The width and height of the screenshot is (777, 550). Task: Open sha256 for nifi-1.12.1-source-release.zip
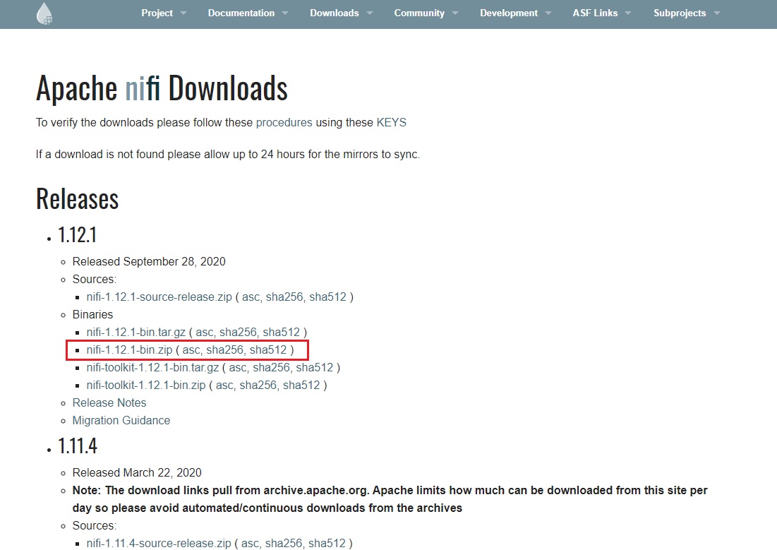click(x=284, y=297)
